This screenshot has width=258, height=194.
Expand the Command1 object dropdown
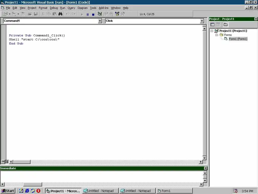pos(100,21)
